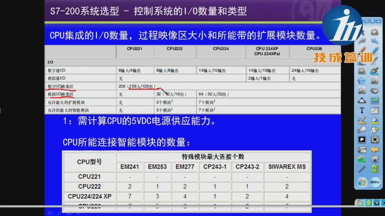Click the CP243-2 column header
The width and height of the screenshot is (385, 216).
click(x=247, y=167)
